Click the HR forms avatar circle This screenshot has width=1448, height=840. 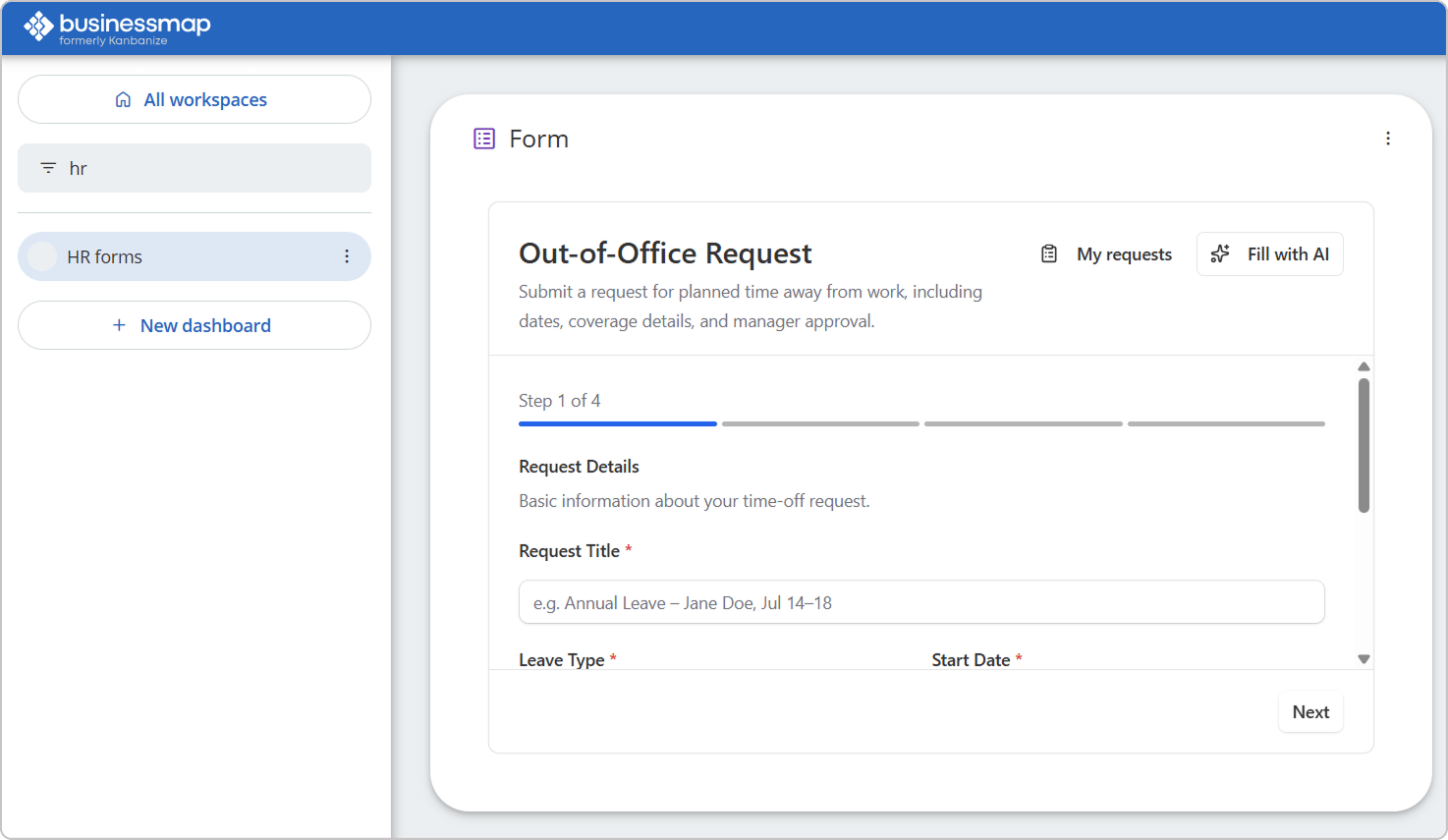coord(42,256)
